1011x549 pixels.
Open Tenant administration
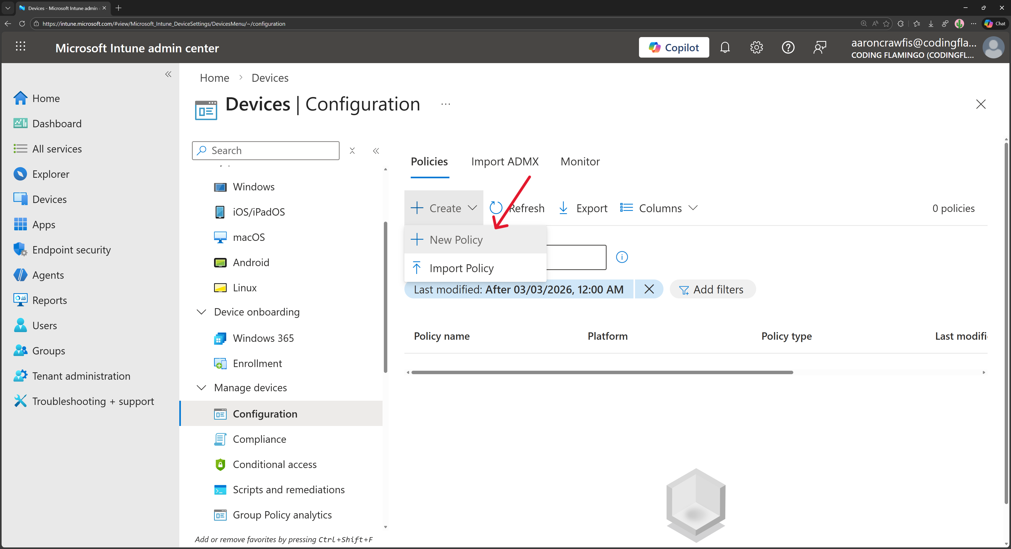click(81, 376)
